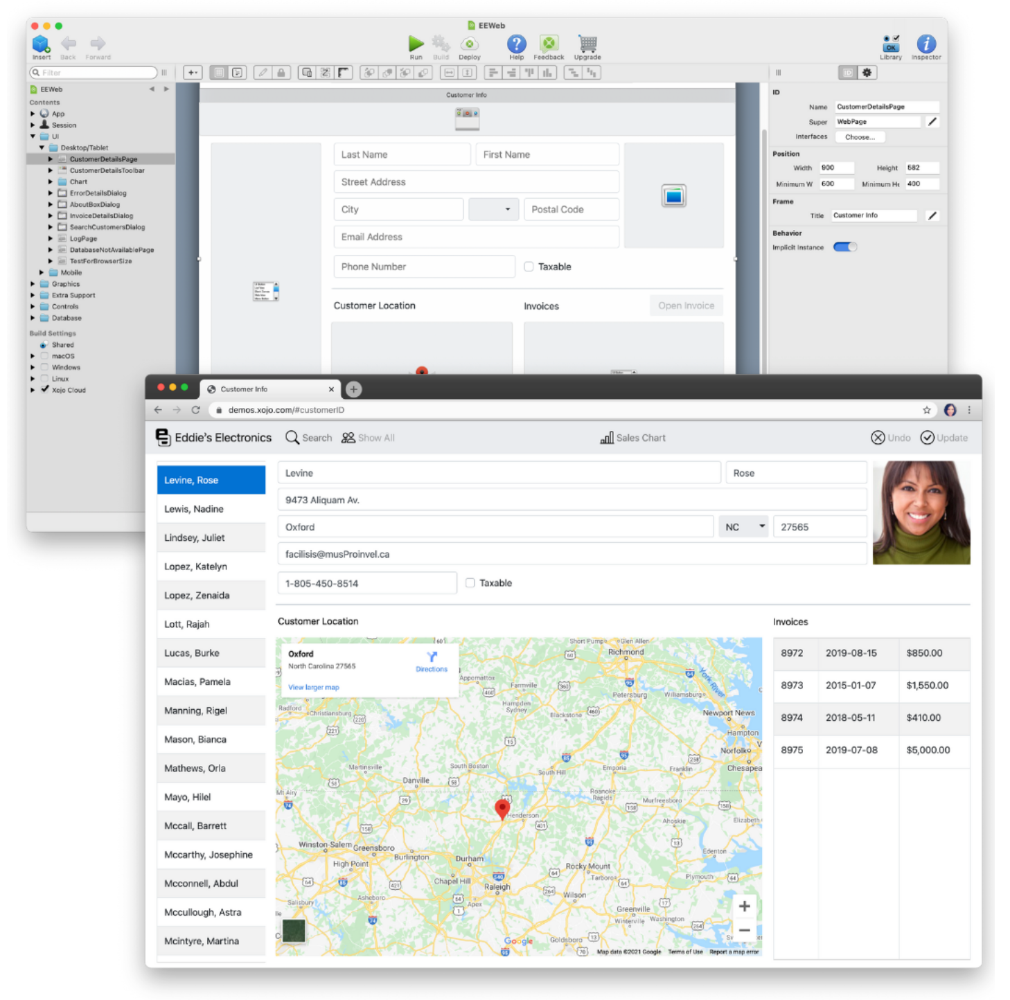The height and width of the screenshot is (1000, 1010).
Task: Open the state popup menu in layout editor
Action: tap(494, 209)
